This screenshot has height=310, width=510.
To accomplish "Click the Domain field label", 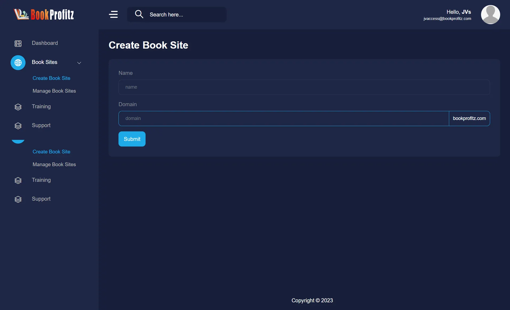I will click(x=128, y=104).
